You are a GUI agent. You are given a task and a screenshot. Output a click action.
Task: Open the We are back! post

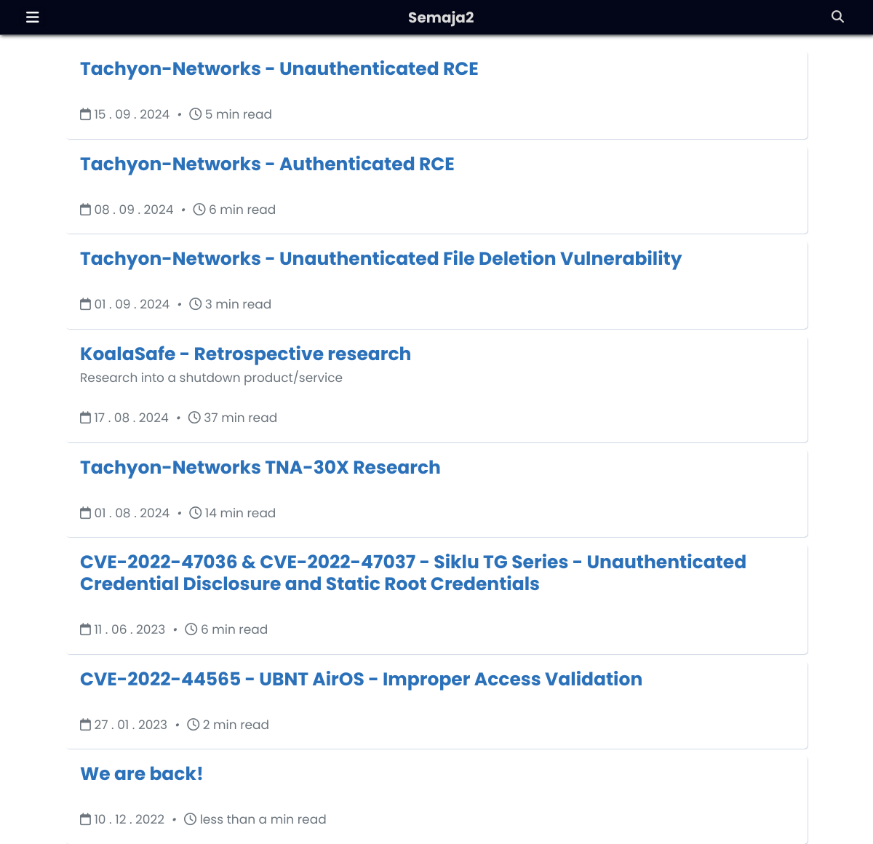tap(141, 773)
